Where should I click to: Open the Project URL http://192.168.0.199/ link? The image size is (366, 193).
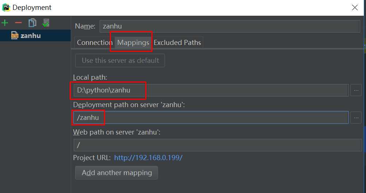tap(148, 158)
